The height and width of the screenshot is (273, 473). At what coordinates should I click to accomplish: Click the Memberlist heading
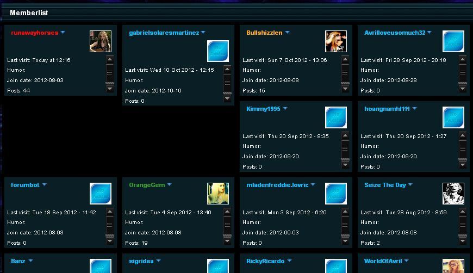coord(29,13)
